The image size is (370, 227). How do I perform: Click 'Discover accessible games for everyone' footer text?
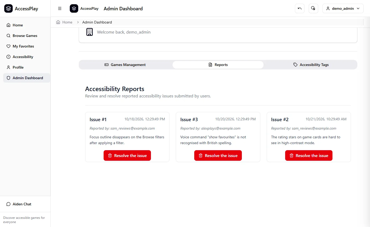pos(24,220)
